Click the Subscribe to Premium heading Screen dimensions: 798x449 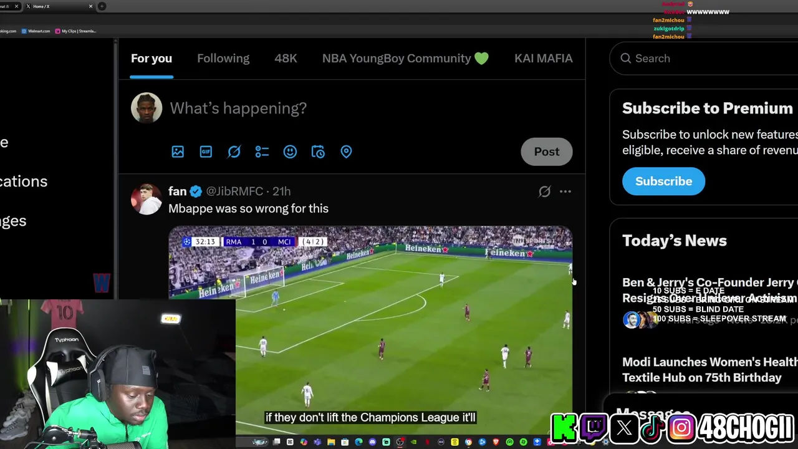pyautogui.click(x=708, y=108)
